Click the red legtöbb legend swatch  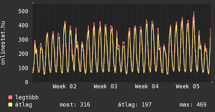click(10, 97)
